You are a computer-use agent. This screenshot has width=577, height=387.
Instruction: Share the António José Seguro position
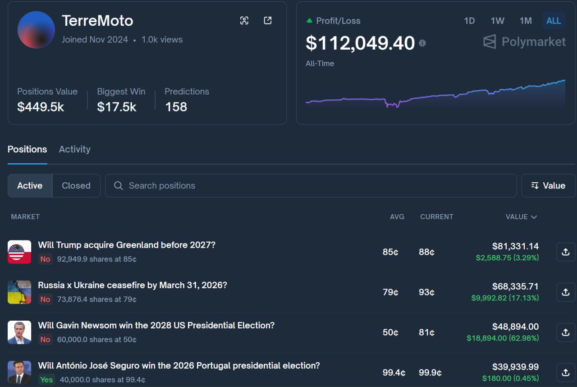(x=566, y=373)
